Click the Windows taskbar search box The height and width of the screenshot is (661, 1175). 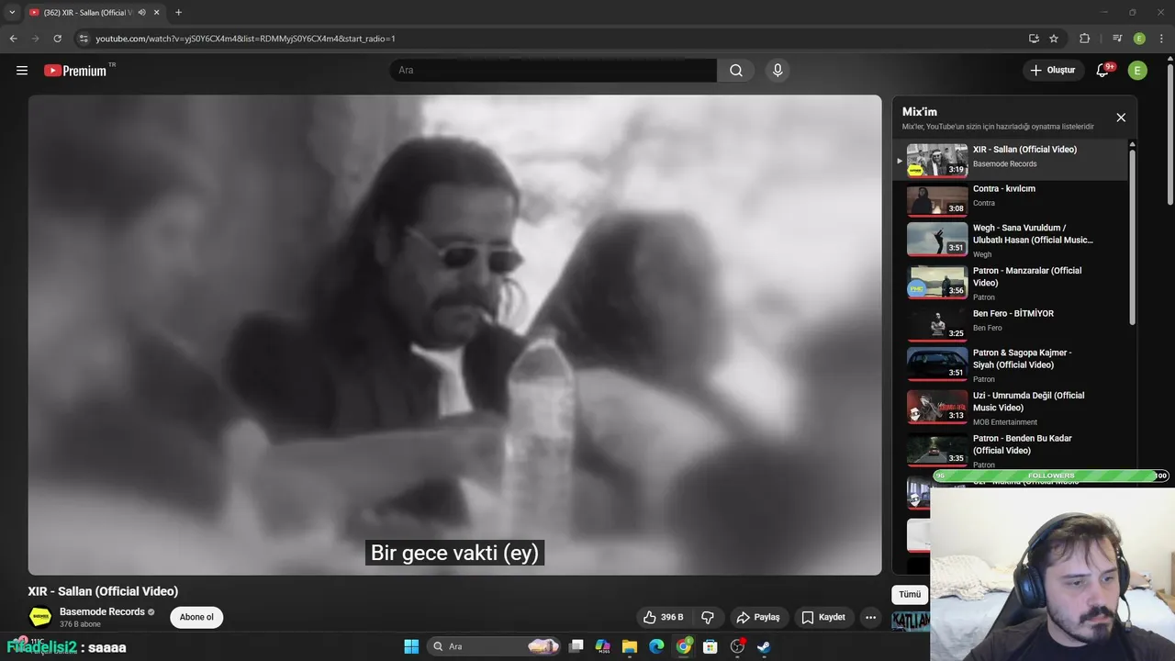click(494, 646)
